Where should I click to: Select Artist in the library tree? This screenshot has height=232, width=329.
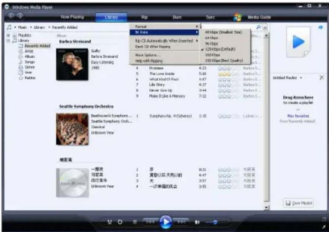coord(29,51)
